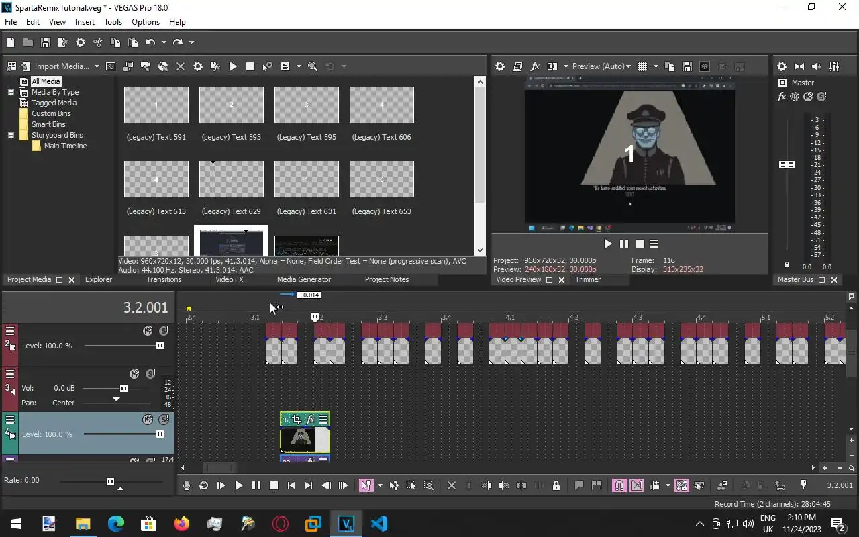Viewport: 859px width, 537px height.
Task: Switch to the Media Generator tab
Action: (x=304, y=279)
